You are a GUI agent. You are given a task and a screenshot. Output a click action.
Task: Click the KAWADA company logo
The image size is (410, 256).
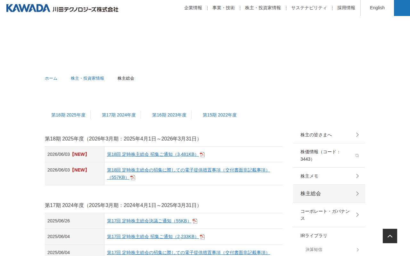coord(62,8)
